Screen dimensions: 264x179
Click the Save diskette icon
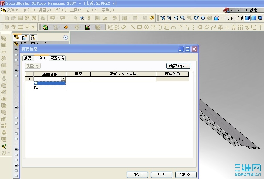[20, 18]
